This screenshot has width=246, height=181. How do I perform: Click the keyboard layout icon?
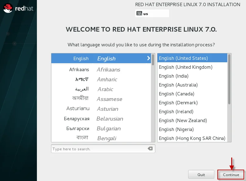pyautogui.click(x=139, y=13)
